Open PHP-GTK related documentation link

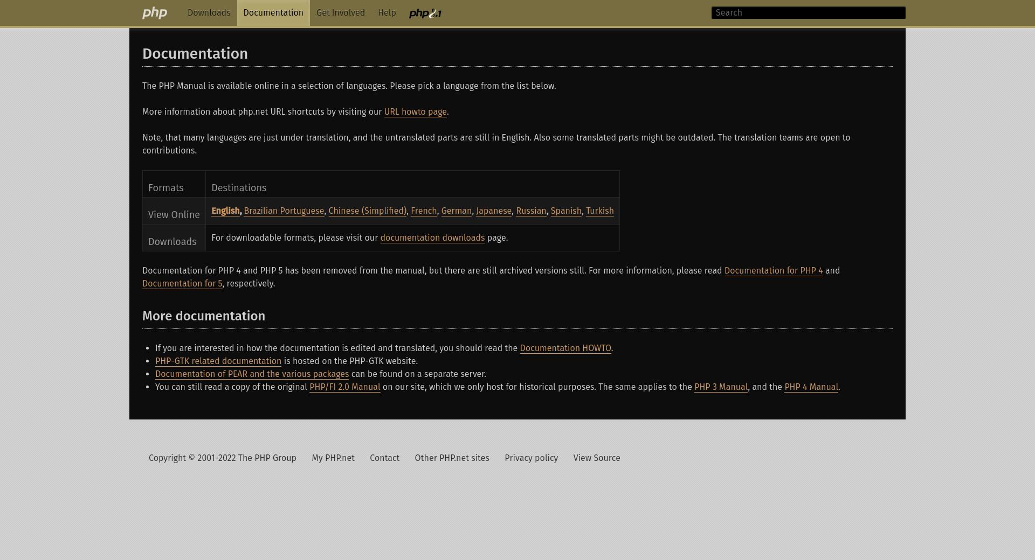[218, 361]
